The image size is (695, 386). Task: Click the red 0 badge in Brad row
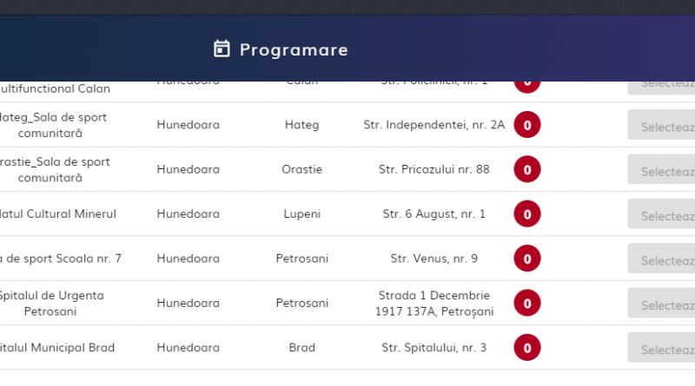(526, 348)
